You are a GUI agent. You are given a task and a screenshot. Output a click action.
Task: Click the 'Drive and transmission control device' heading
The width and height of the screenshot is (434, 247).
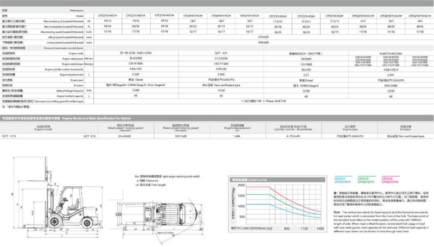(63, 48)
